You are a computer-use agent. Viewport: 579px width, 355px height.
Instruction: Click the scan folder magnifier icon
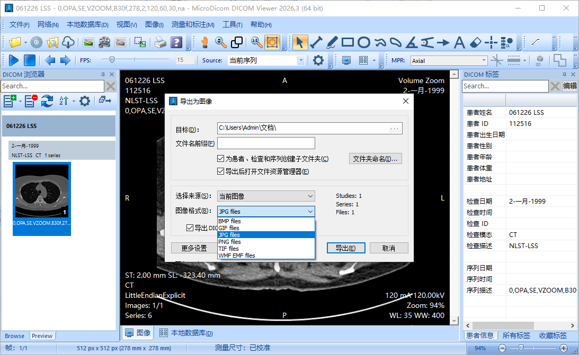(52, 42)
